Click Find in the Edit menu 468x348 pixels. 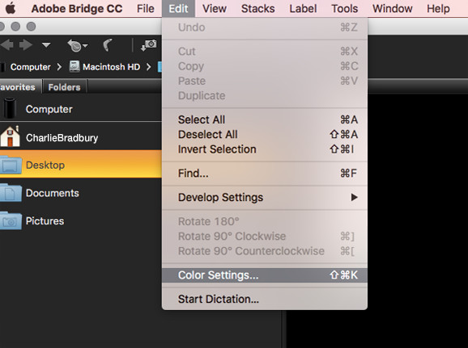[265, 174]
